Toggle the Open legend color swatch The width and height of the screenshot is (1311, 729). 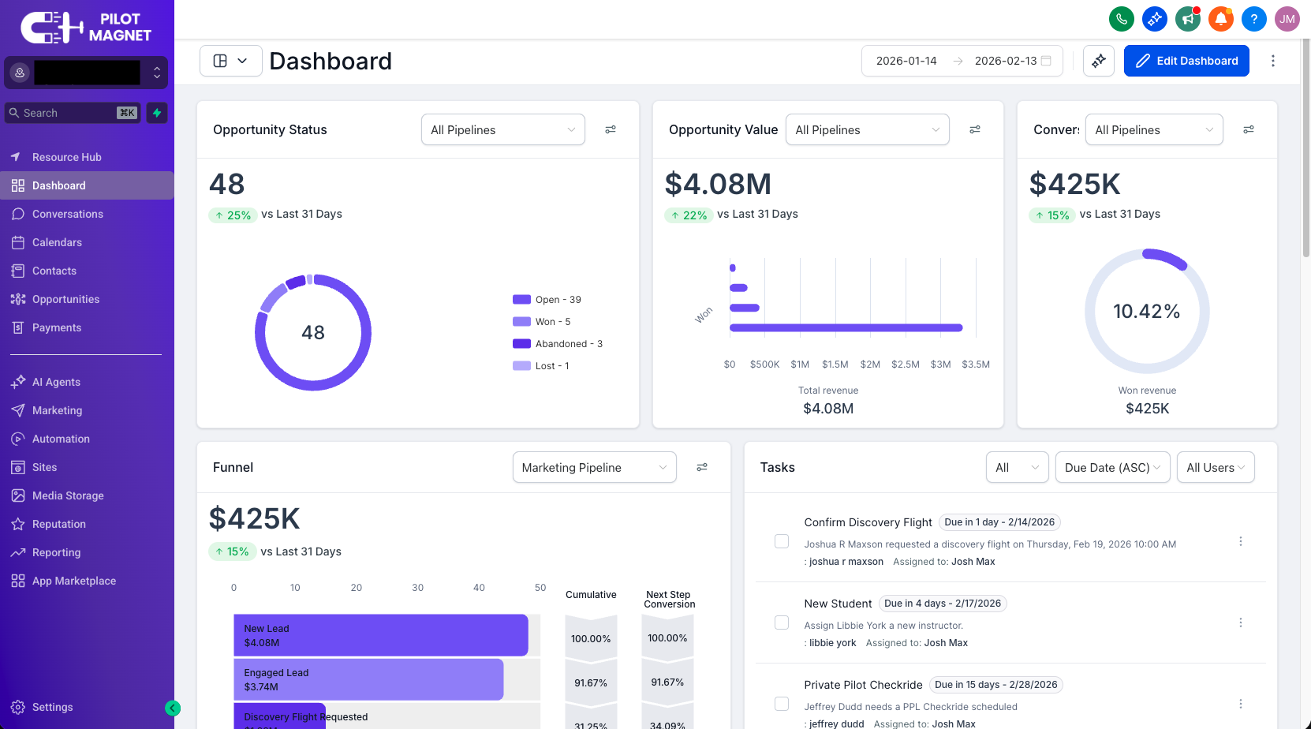pyautogui.click(x=521, y=300)
